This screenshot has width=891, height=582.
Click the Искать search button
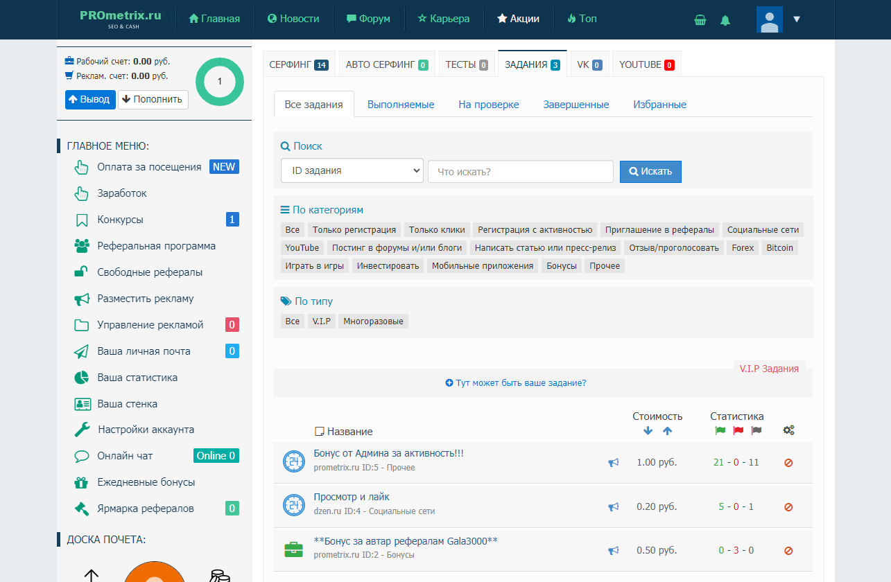[650, 171]
